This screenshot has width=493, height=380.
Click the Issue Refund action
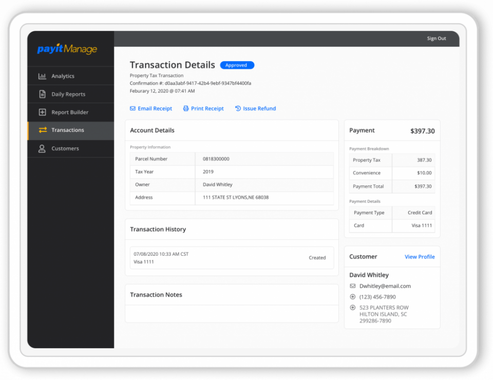pyautogui.click(x=259, y=108)
